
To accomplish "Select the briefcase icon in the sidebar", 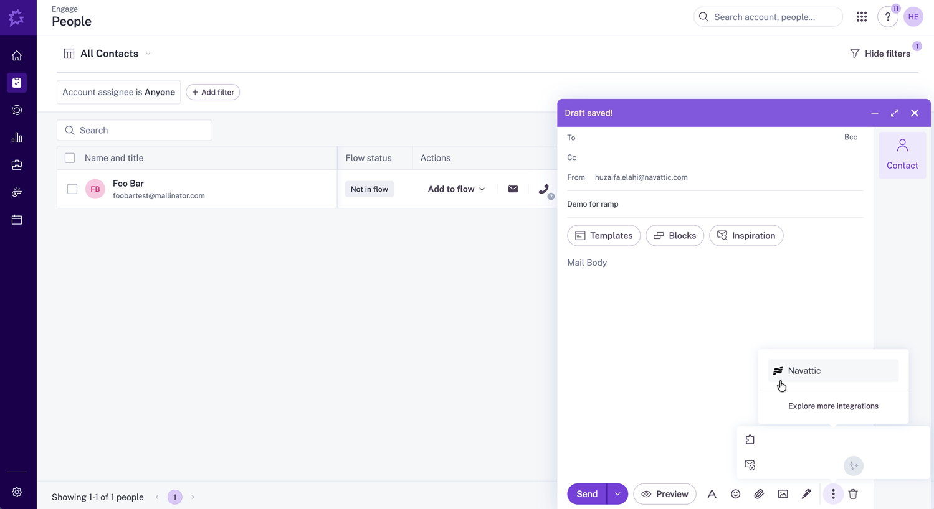I will coord(17,164).
